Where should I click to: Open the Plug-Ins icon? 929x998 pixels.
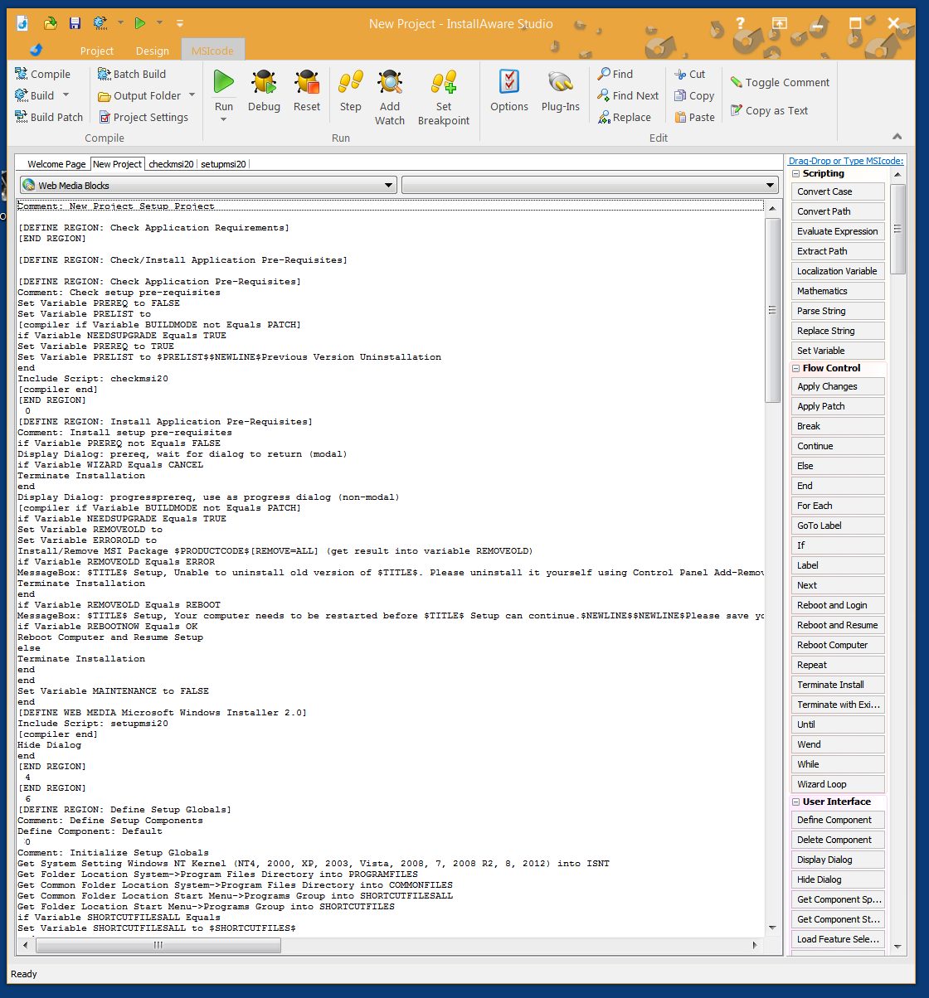[561, 81]
